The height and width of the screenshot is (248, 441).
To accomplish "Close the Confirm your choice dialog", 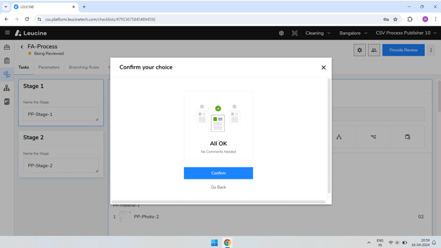I will 324,67.
